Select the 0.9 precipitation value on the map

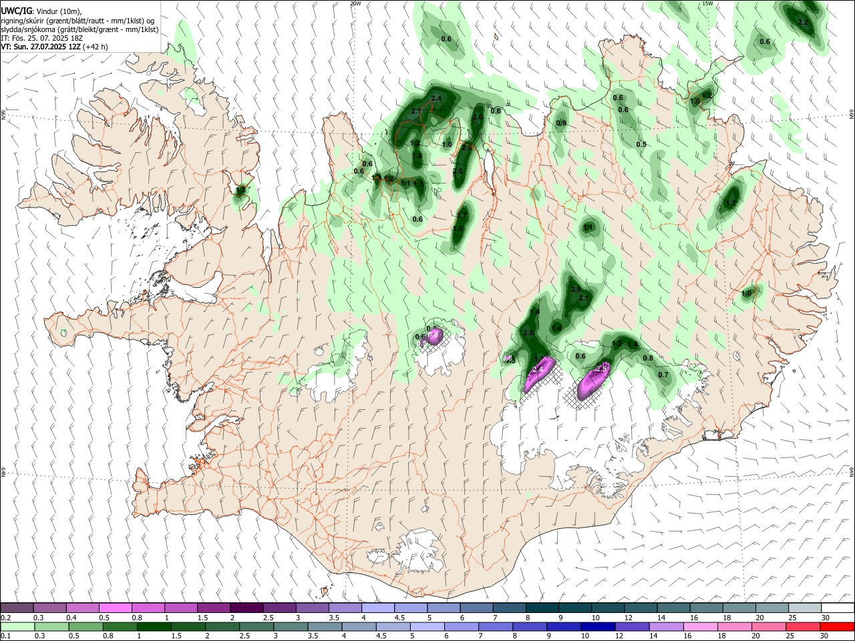(561, 123)
